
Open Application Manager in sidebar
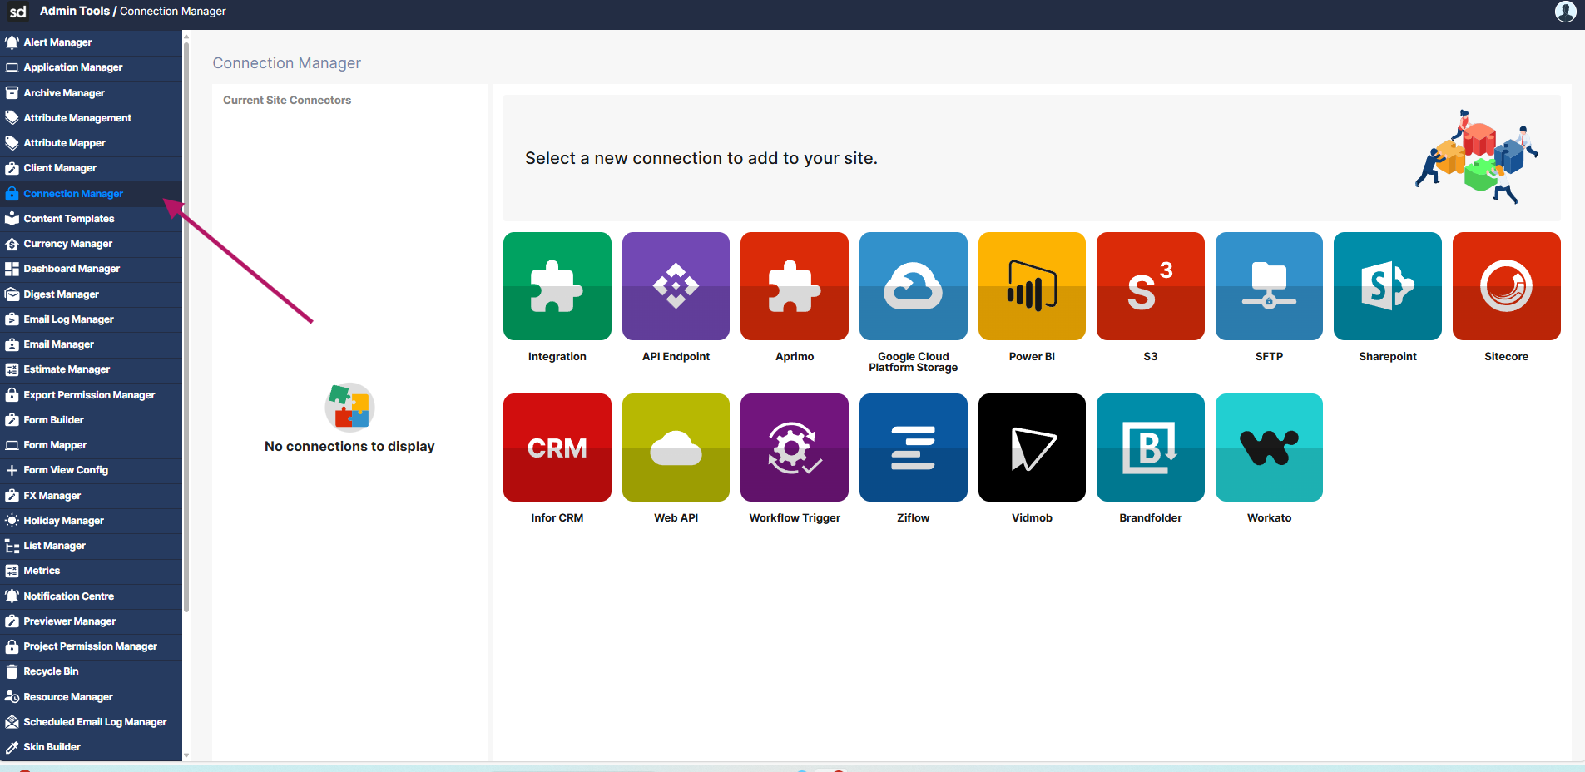coord(91,67)
